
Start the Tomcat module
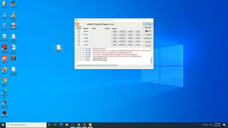[x=115, y=45]
